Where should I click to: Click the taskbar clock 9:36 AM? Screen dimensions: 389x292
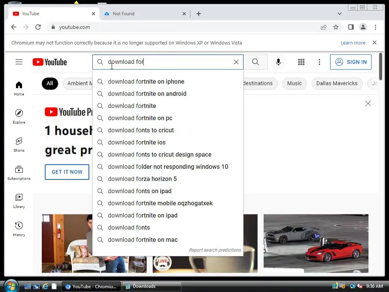click(374, 286)
